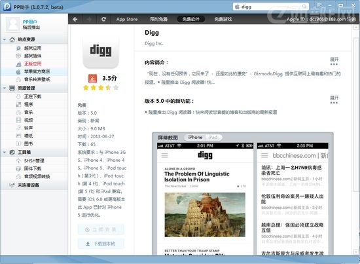Image resolution: width=360 pixels, height=264 pixels.
Task: Click the 立即安装 install button
Action: pos(101,229)
